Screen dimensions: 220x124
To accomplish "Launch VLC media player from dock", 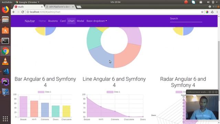I will (x=5, y=61).
